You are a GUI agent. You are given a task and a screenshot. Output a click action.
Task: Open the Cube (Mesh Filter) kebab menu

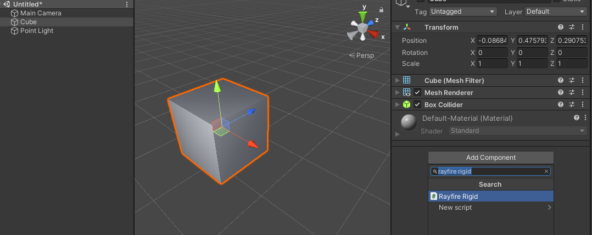[582, 80]
